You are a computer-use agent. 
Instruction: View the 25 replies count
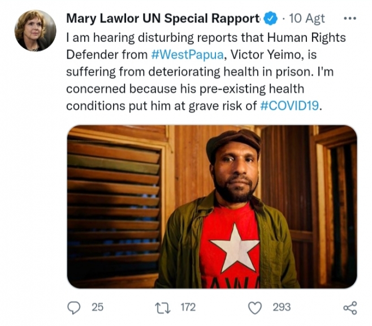97,307
